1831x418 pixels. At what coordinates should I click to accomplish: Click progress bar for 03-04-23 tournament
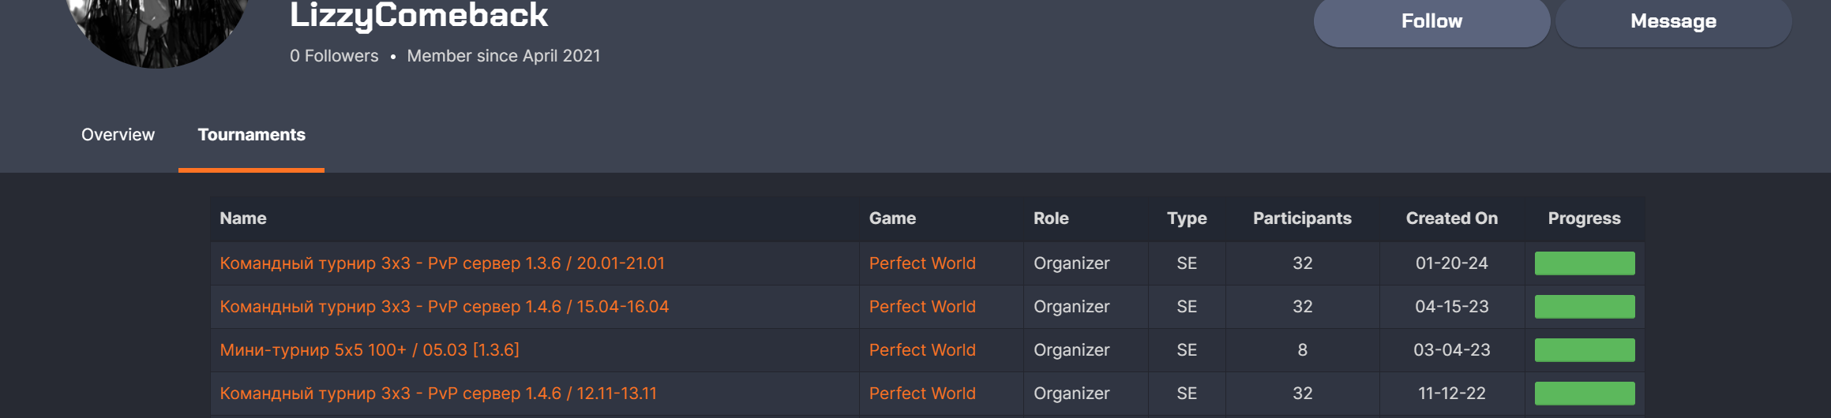pyautogui.click(x=1584, y=350)
